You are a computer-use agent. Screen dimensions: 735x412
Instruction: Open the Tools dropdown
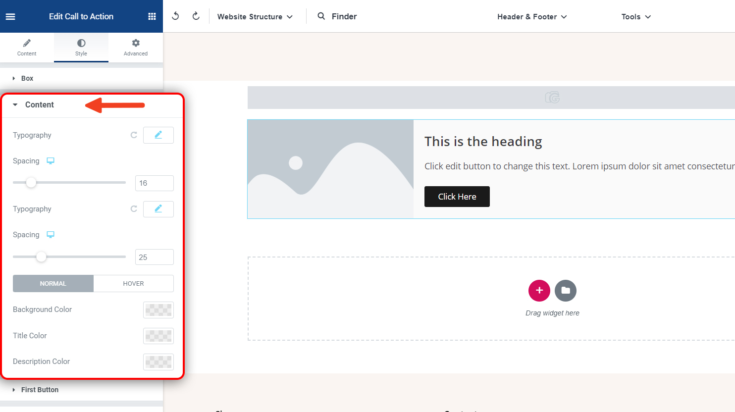click(x=636, y=16)
